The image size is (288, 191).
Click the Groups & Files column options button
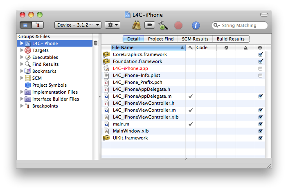96,43
